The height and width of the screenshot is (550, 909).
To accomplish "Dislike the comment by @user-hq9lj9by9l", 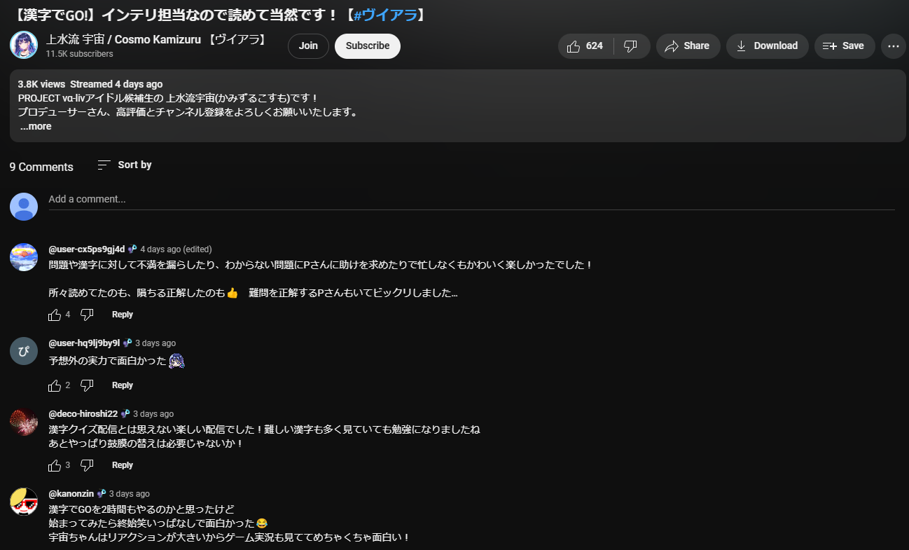I will pyautogui.click(x=87, y=386).
